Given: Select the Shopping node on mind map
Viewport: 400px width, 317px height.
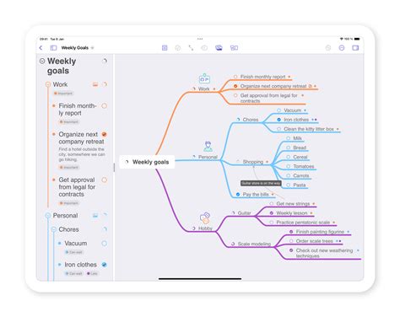Looking at the screenshot, I should point(253,162).
